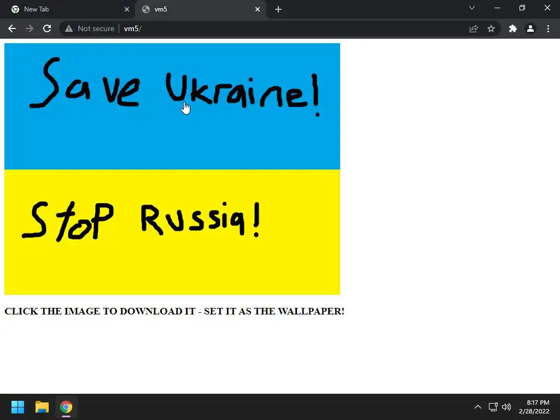Open the Not secure site info warning
The height and width of the screenshot is (420, 560).
tap(90, 28)
